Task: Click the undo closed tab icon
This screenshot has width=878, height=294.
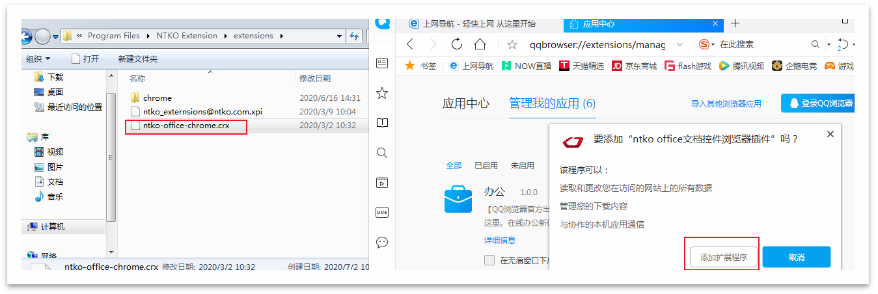Action: (844, 44)
